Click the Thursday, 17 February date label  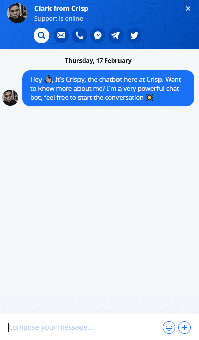tap(98, 61)
